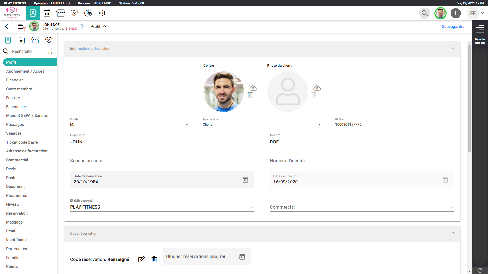This screenshot has width=488, height=274.
Task: Upload a Centre photo via cloud icon
Action: [253, 88]
